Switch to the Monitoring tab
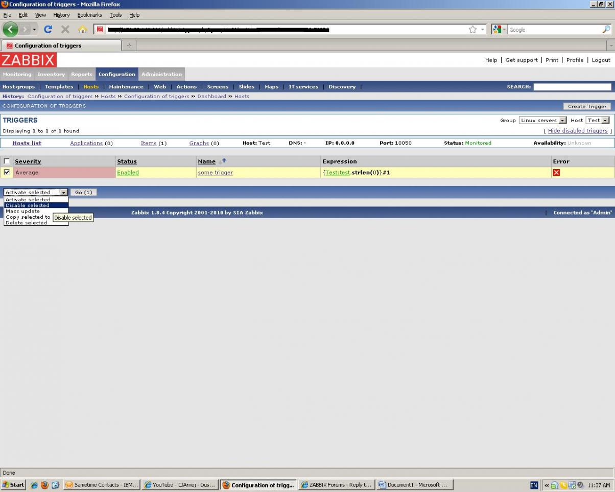 tap(17, 74)
